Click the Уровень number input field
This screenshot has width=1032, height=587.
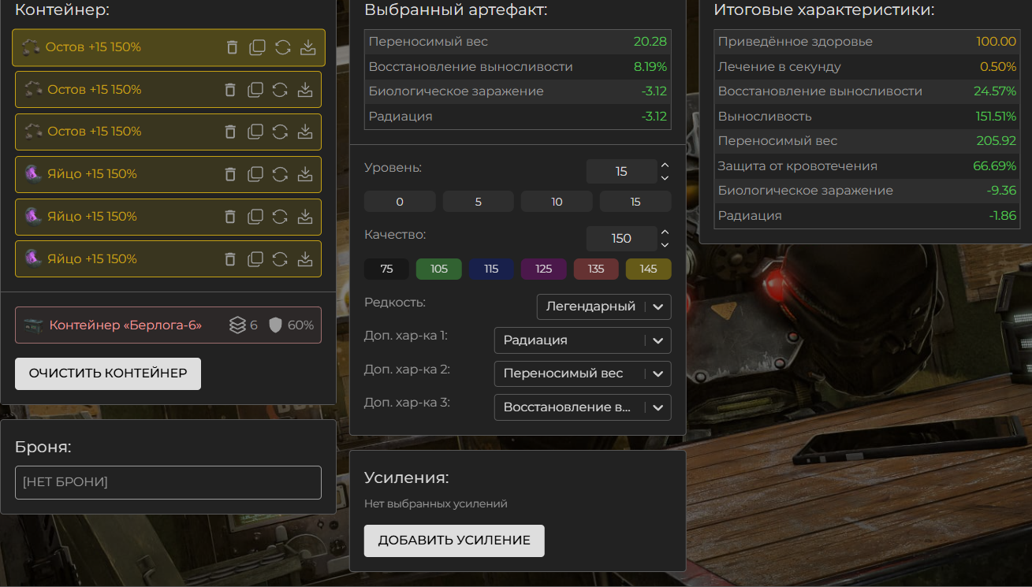621,172
